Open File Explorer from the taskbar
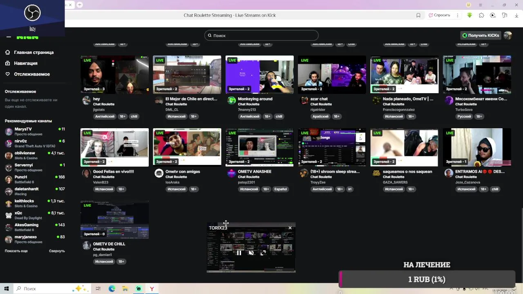Viewport: 523px width, 294px height. click(125, 289)
